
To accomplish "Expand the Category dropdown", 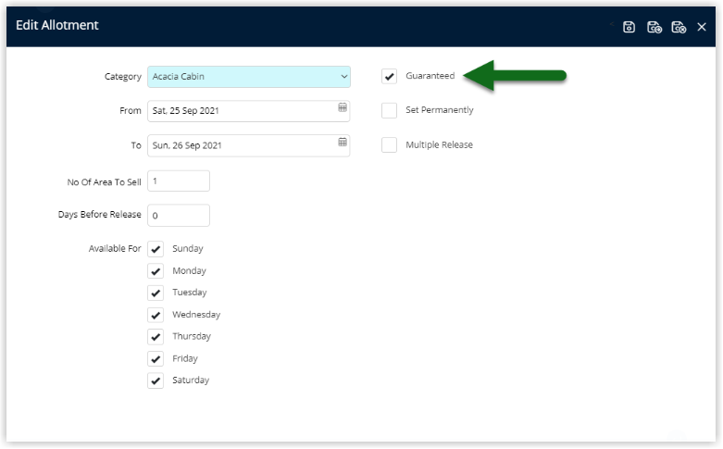I will 343,77.
